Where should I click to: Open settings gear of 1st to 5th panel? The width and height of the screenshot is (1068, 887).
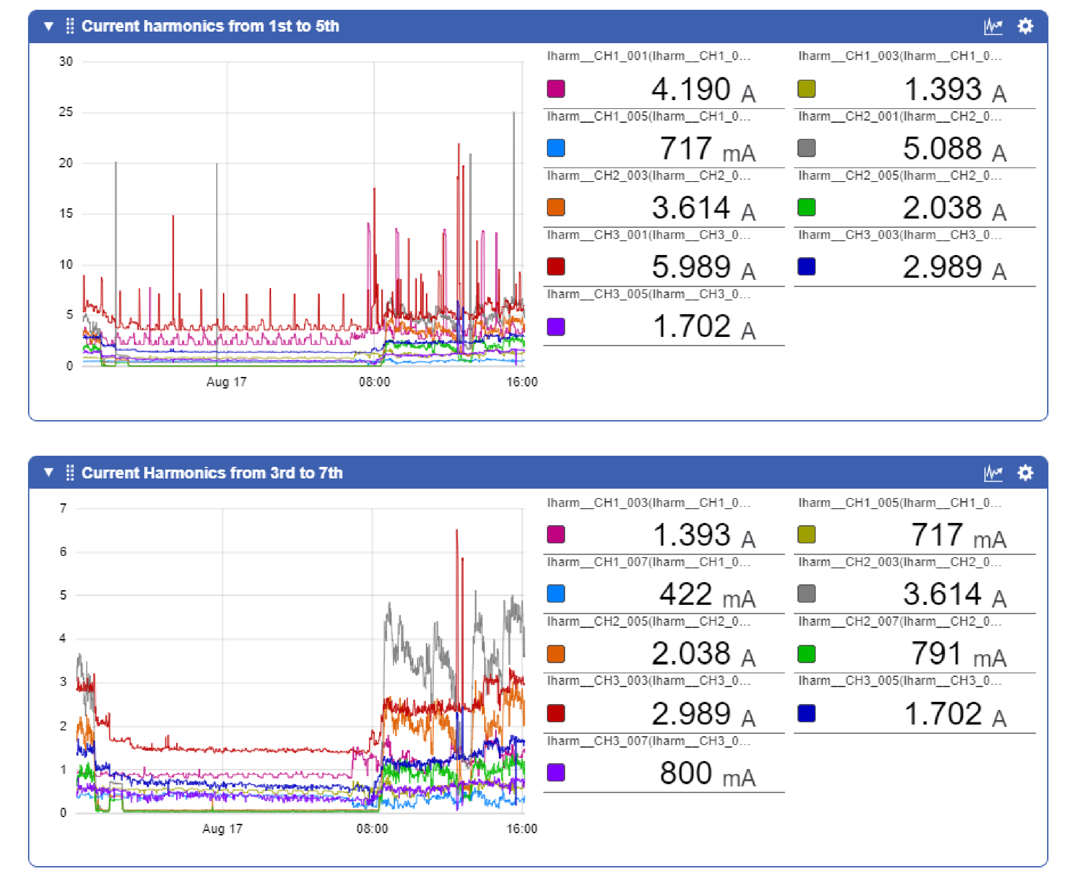pos(1025,26)
